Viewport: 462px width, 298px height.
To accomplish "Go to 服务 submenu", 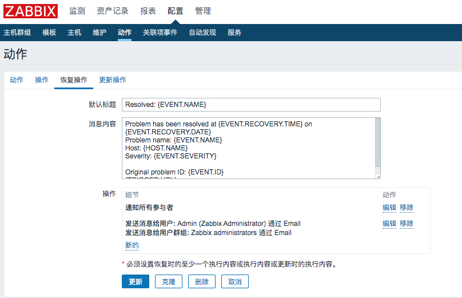I will click(x=234, y=33).
